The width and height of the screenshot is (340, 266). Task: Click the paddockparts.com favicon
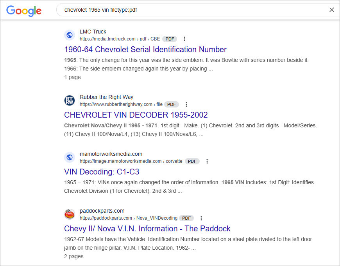point(70,214)
